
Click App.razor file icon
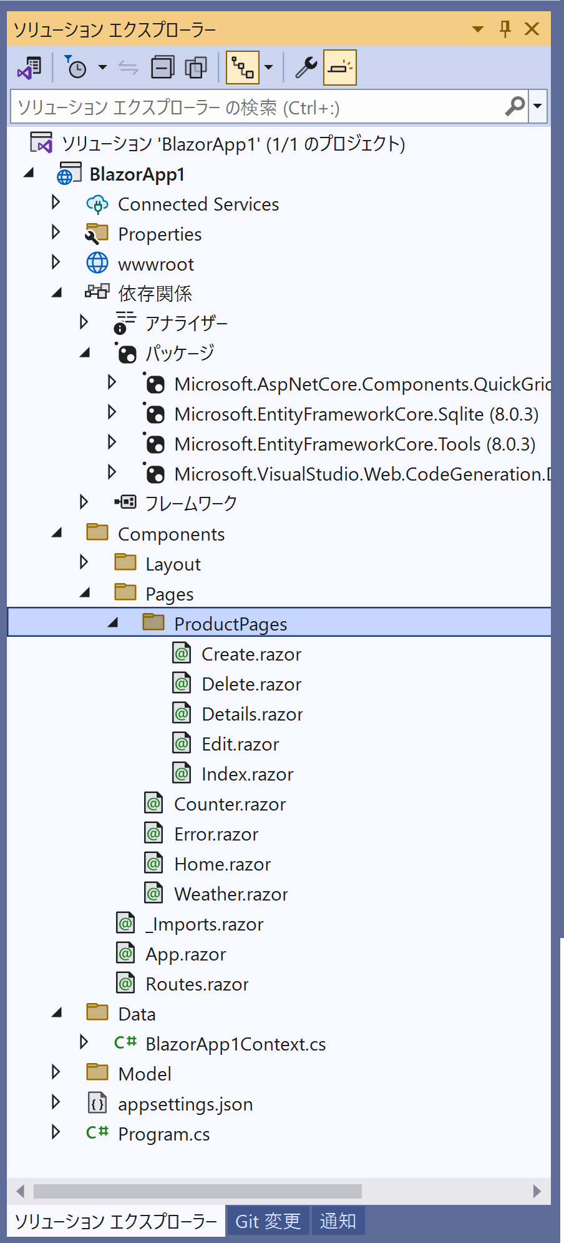click(x=125, y=953)
